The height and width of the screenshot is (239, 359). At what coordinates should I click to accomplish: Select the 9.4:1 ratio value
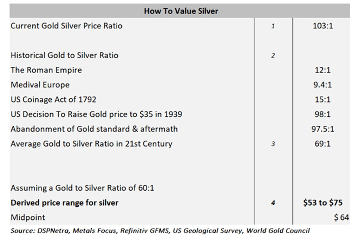click(322, 85)
